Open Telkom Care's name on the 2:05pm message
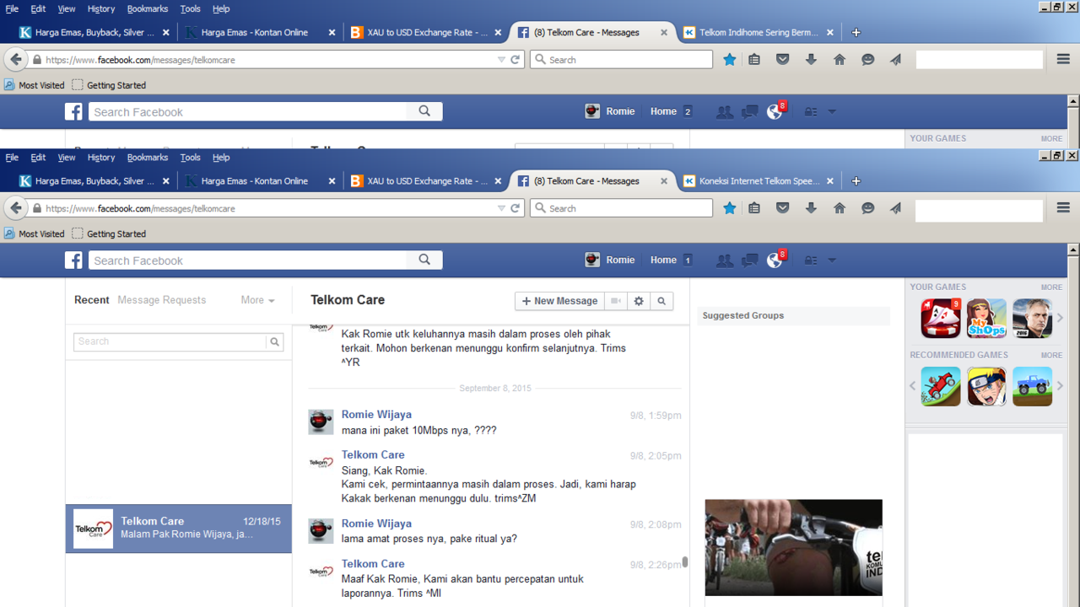 tap(373, 455)
